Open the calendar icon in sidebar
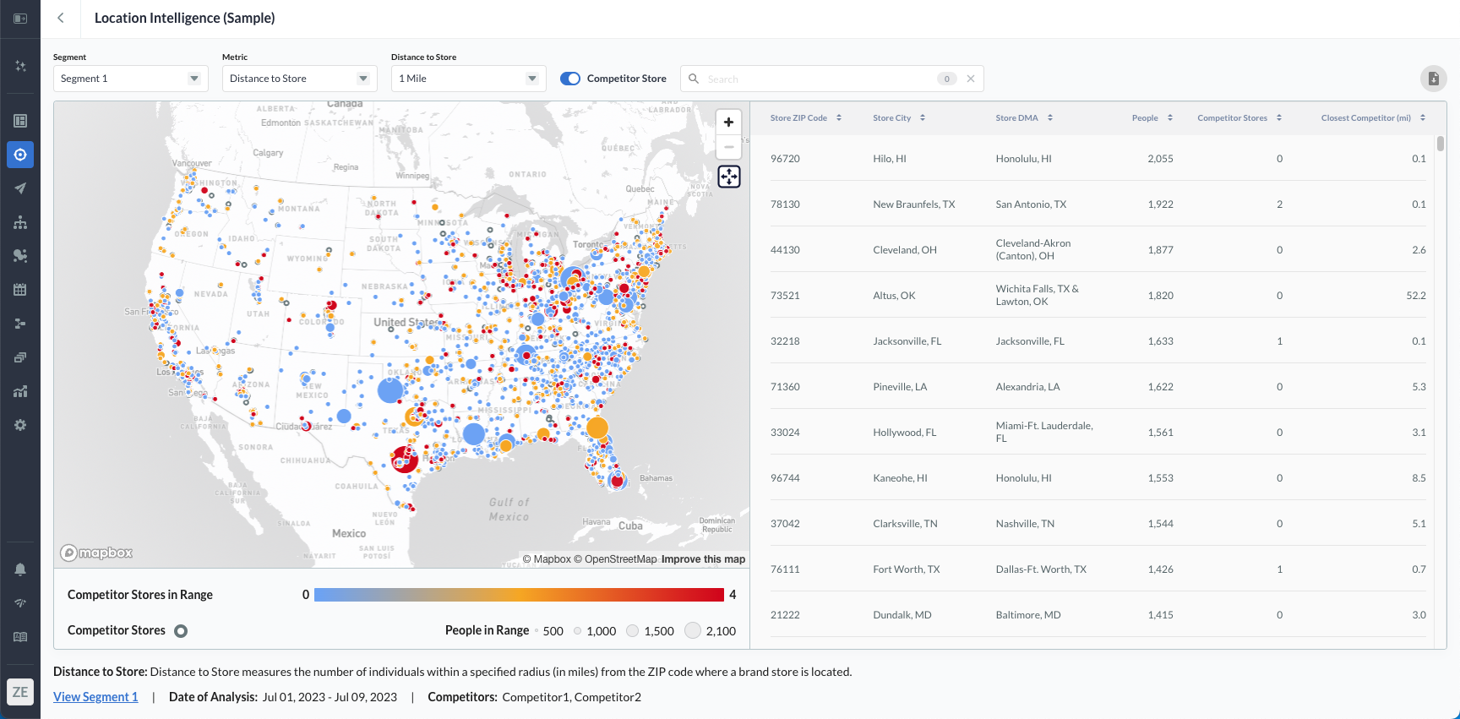1460x719 pixels. (x=20, y=290)
